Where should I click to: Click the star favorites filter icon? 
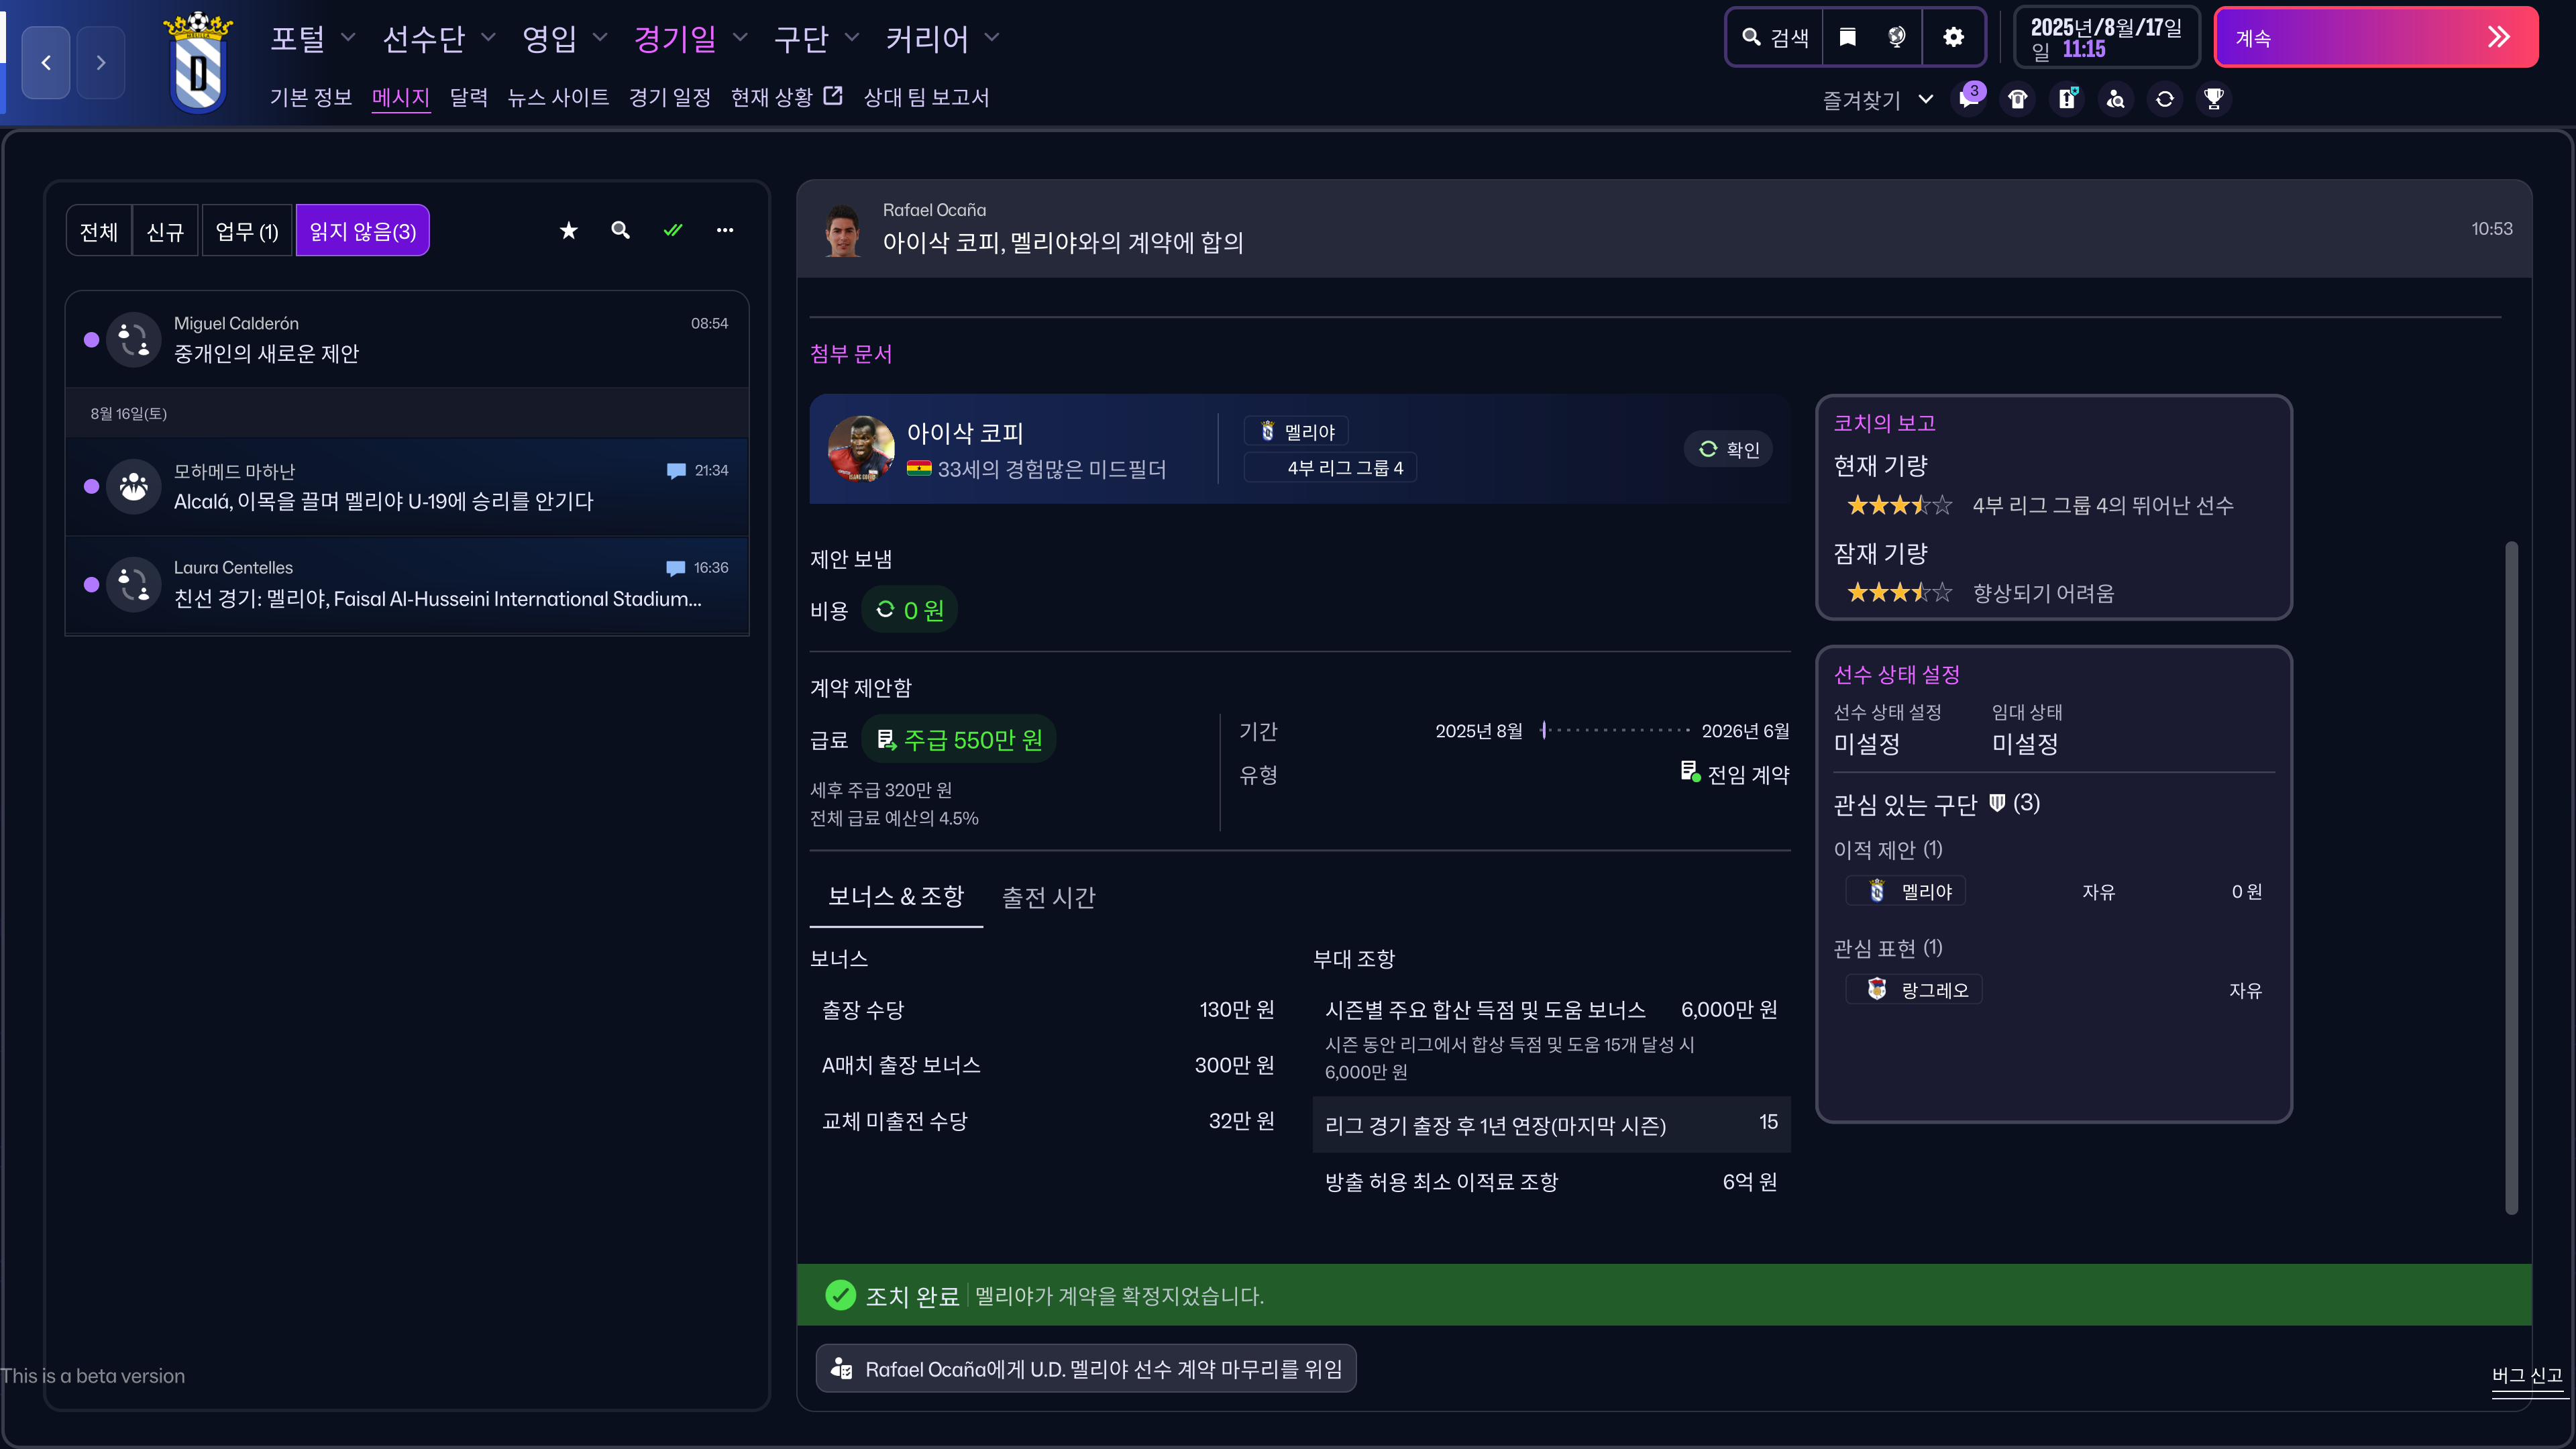click(x=568, y=231)
